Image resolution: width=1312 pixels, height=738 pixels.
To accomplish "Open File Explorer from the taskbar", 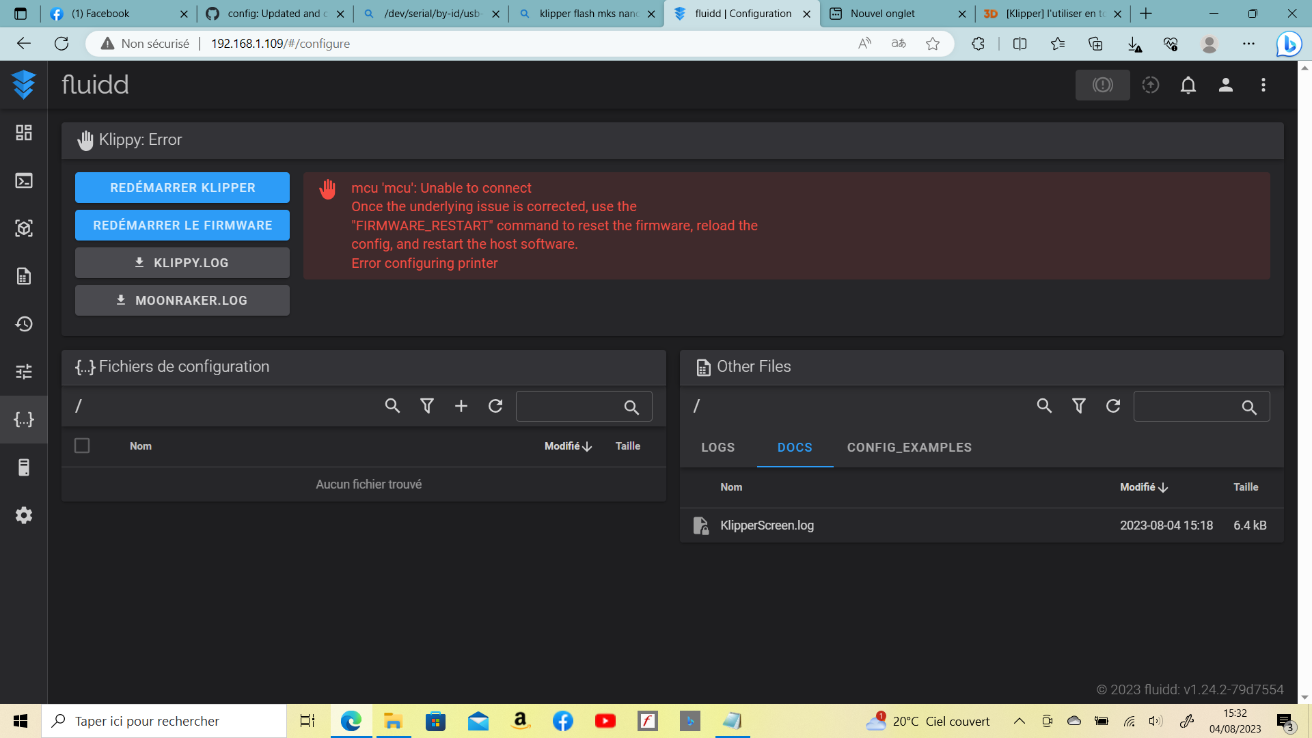I will (393, 721).
